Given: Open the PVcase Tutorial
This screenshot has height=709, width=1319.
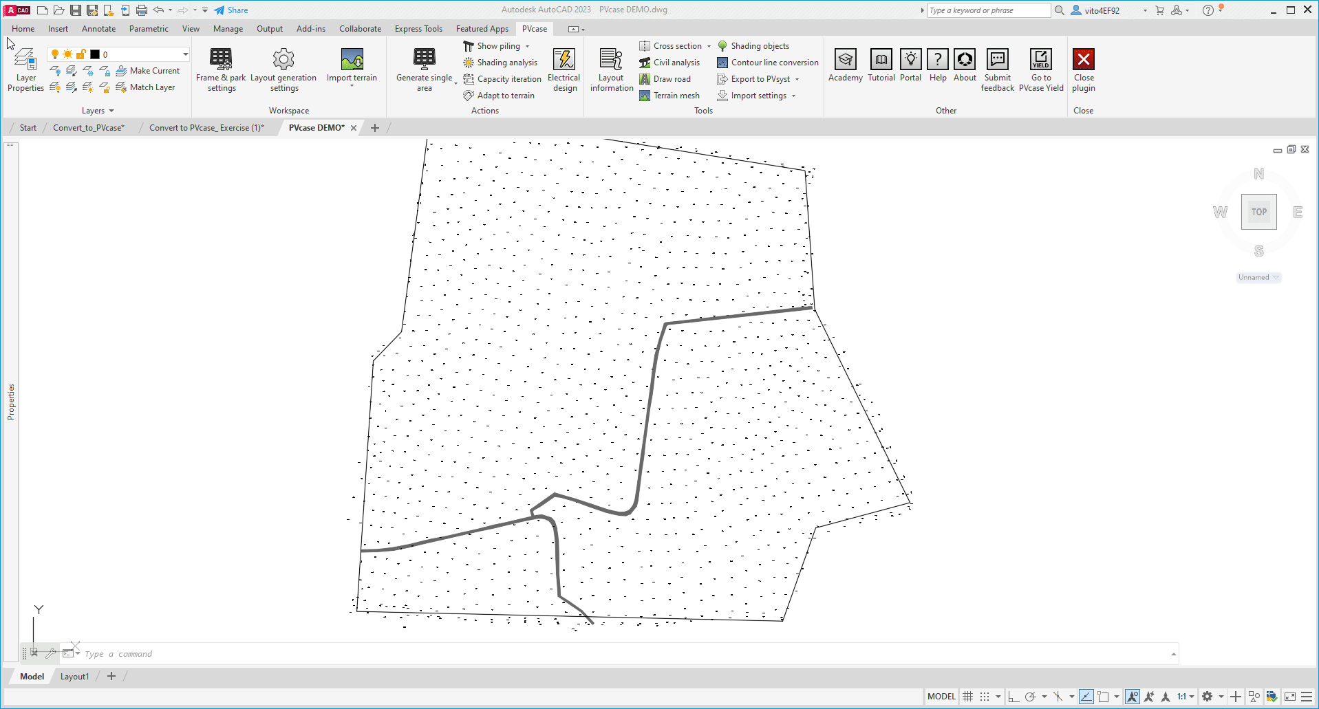Looking at the screenshot, I should pyautogui.click(x=881, y=65).
